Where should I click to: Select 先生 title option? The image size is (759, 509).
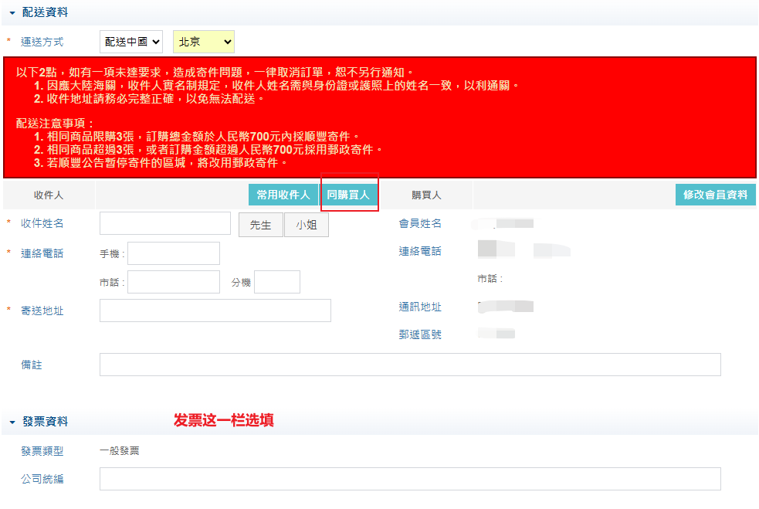tap(260, 226)
